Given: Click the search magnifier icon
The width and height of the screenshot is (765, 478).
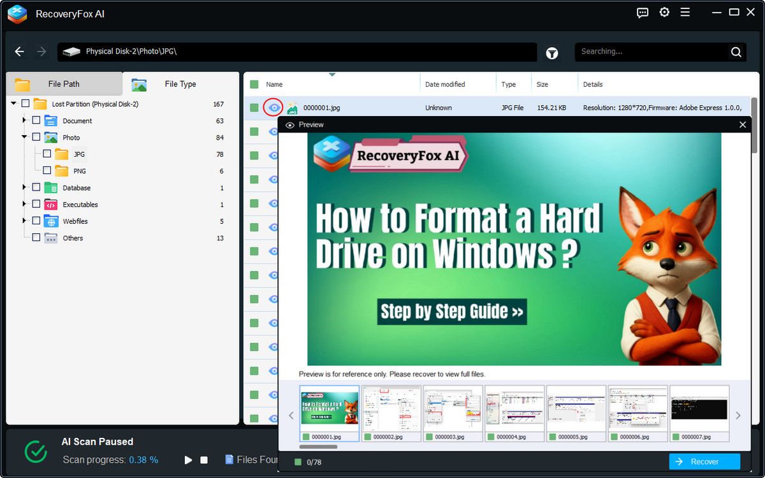Looking at the screenshot, I should pos(736,52).
